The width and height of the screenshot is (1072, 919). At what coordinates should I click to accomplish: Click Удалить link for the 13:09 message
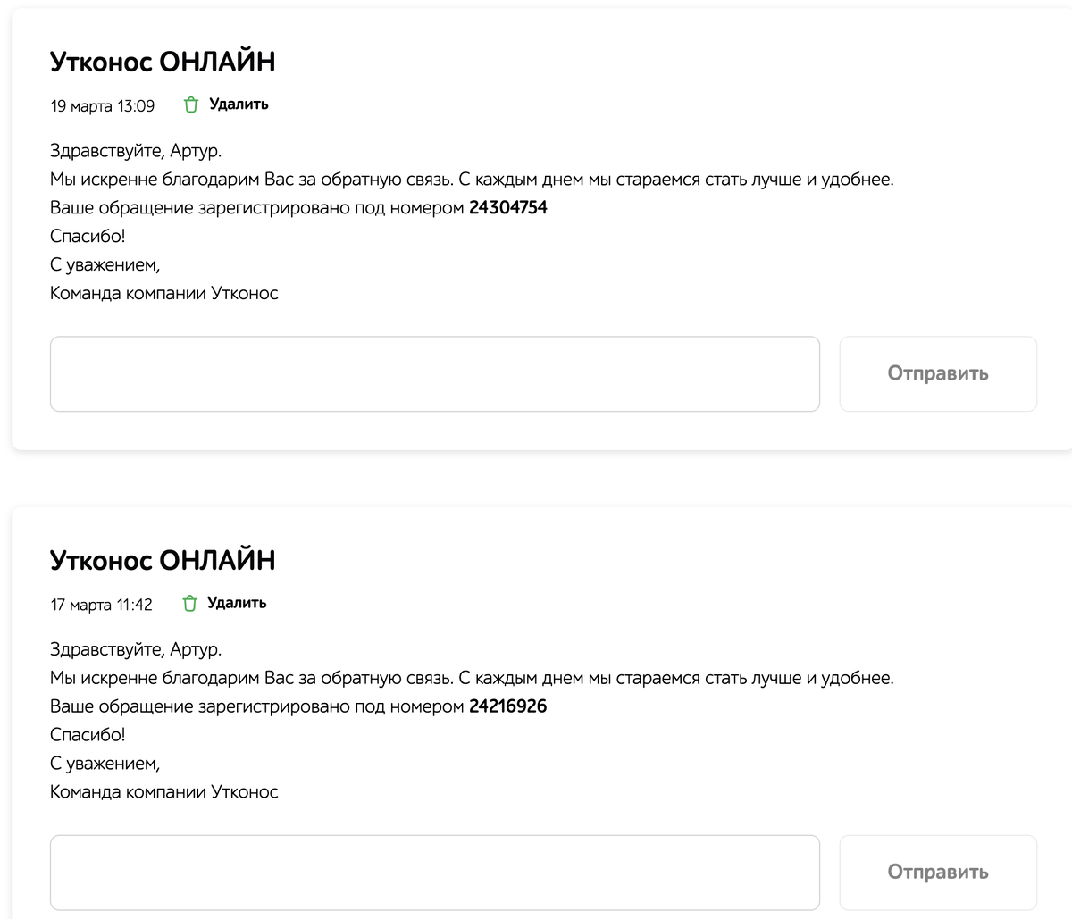tap(239, 104)
